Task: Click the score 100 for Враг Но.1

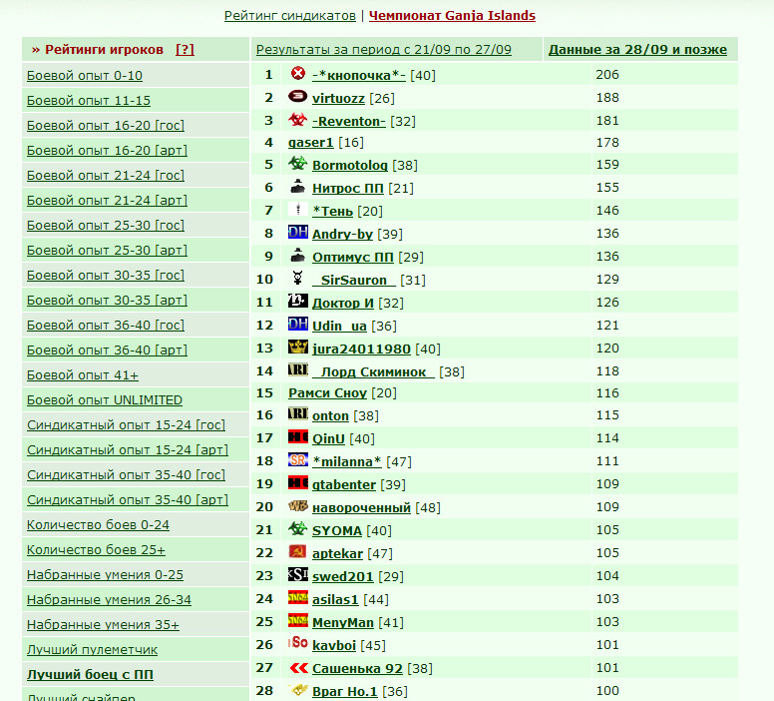Action: click(x=607, y=691)
